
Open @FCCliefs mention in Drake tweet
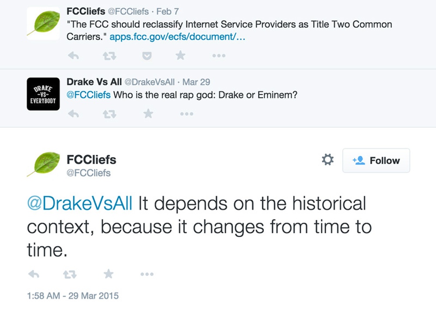coord(89,95)
